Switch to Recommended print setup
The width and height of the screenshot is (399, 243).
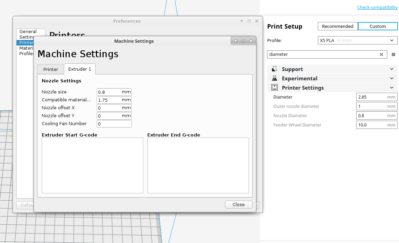click(x=338, y=26)
